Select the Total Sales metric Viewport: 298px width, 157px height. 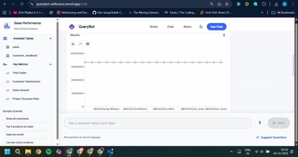coord(19,73)
